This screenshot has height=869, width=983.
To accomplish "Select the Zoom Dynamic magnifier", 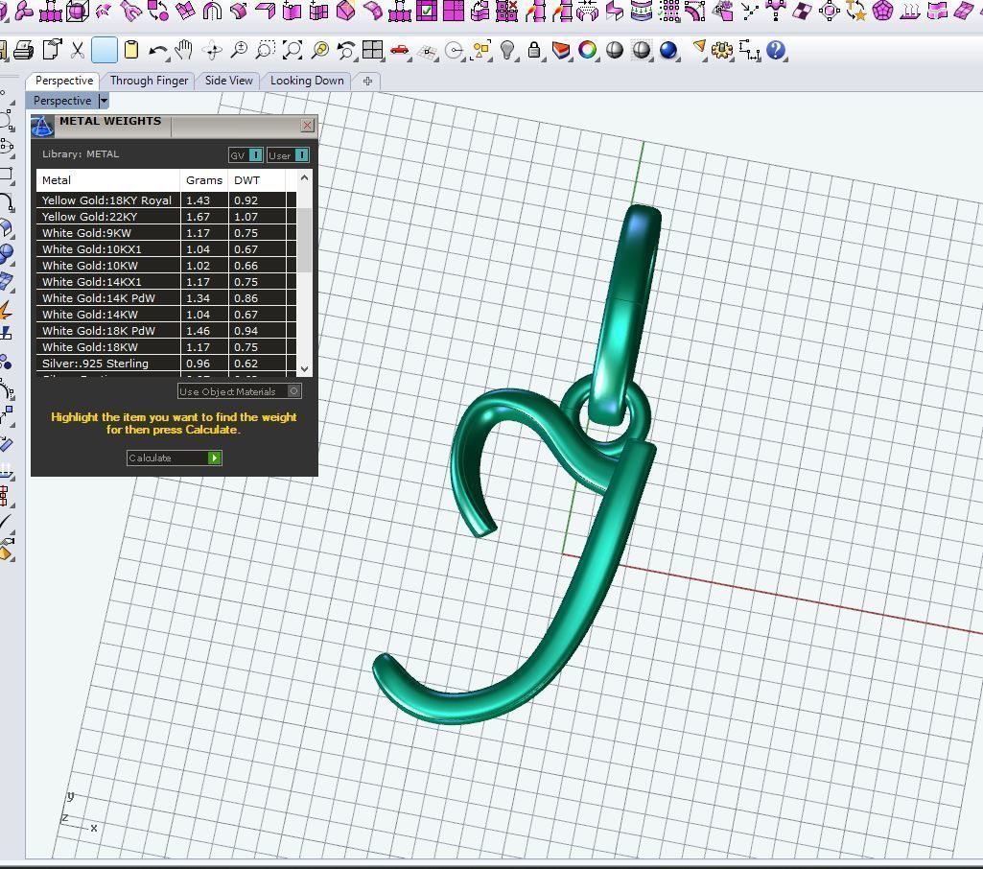I will tap(239, 50).
